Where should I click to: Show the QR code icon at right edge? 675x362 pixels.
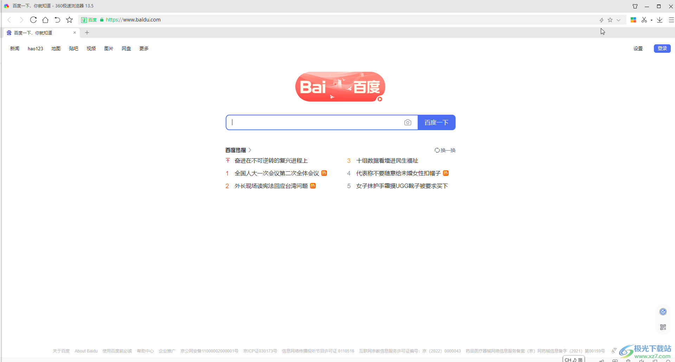tap(663, 328)
